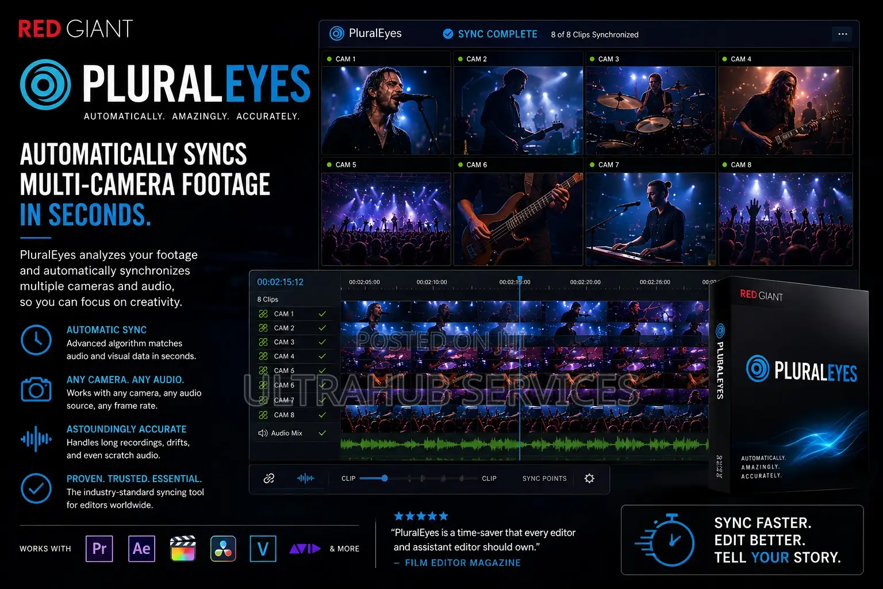Click the link icon on CAM 3 row
Image resolution: width=883 pixels, height=589 pixels.
[x=263, y=342]
